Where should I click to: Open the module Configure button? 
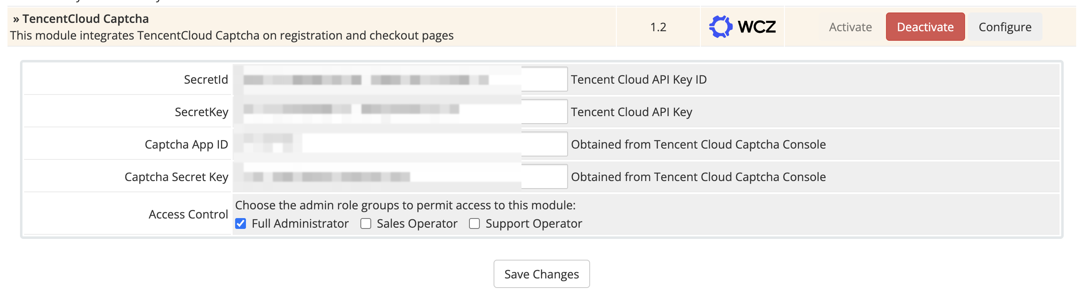click(1005, 27)
